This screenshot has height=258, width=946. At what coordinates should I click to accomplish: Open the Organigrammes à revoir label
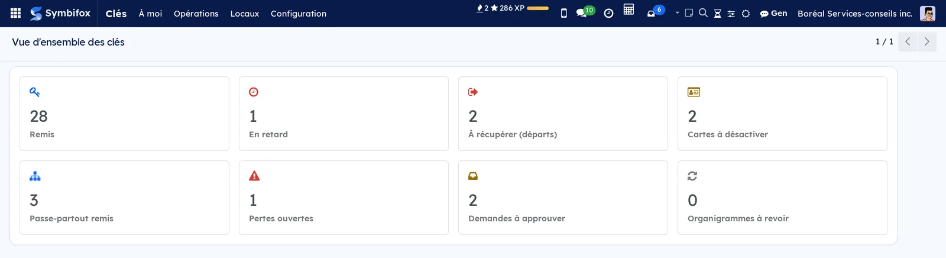[738, 218]
